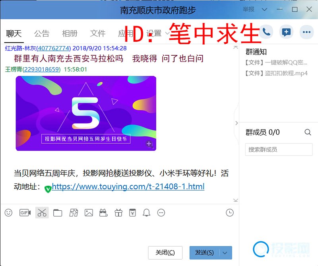Click sender name 红光路-林灰
This screenshot has height=266, width=318.
(21, 48)
